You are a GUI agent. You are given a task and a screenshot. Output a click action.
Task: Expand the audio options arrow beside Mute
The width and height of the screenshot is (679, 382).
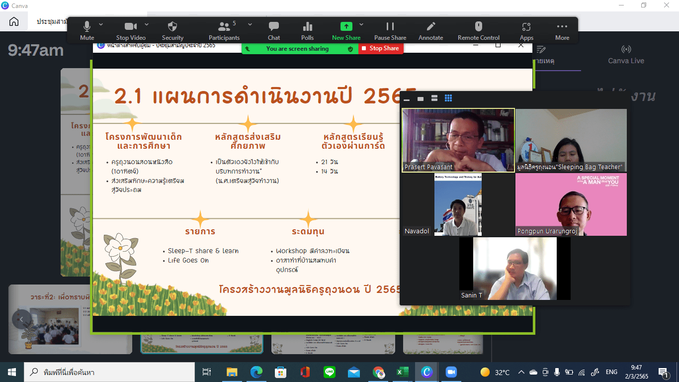pos(101,24)
